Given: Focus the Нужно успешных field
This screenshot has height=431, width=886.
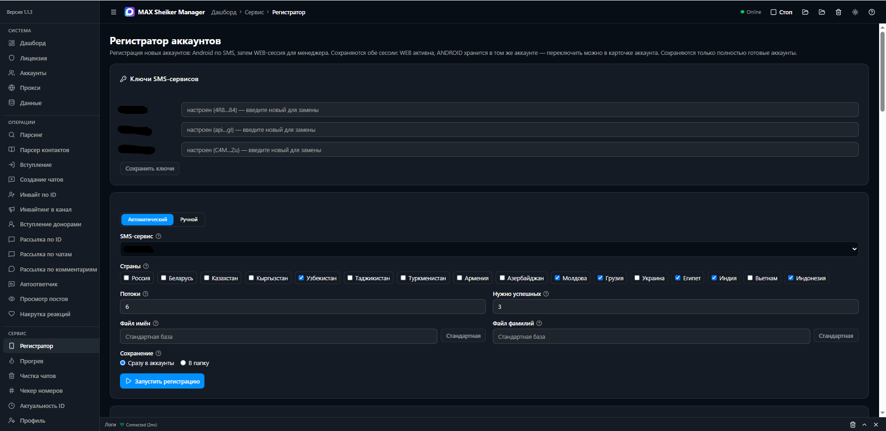Looking at the screenshot, I should click(x=676, y=307).
